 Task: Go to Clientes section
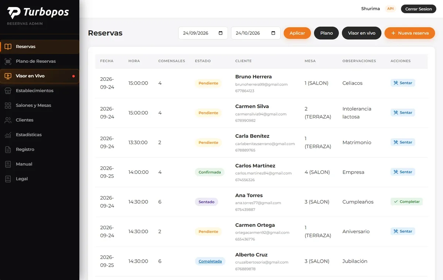point(40,120)
